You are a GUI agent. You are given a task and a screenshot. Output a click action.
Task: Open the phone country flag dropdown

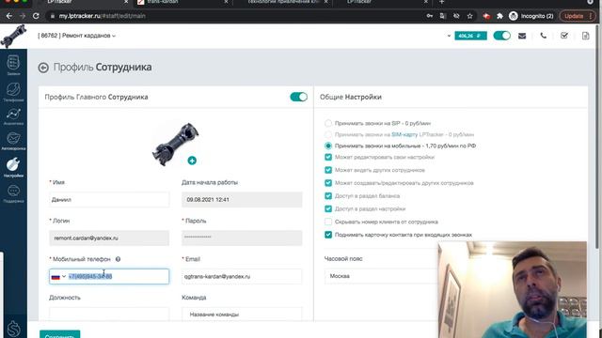click(x=58, y=277)
